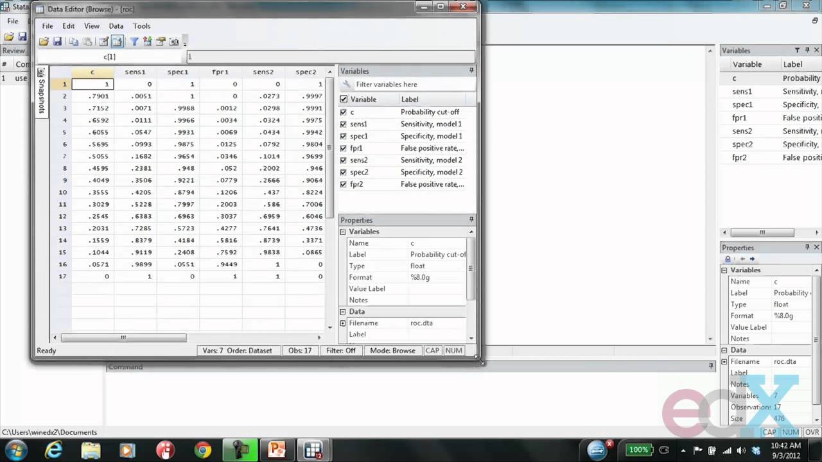Open the Variables Manager icon in Data Editor toolbar
The image size is (822, 462).
pos(148,42)
